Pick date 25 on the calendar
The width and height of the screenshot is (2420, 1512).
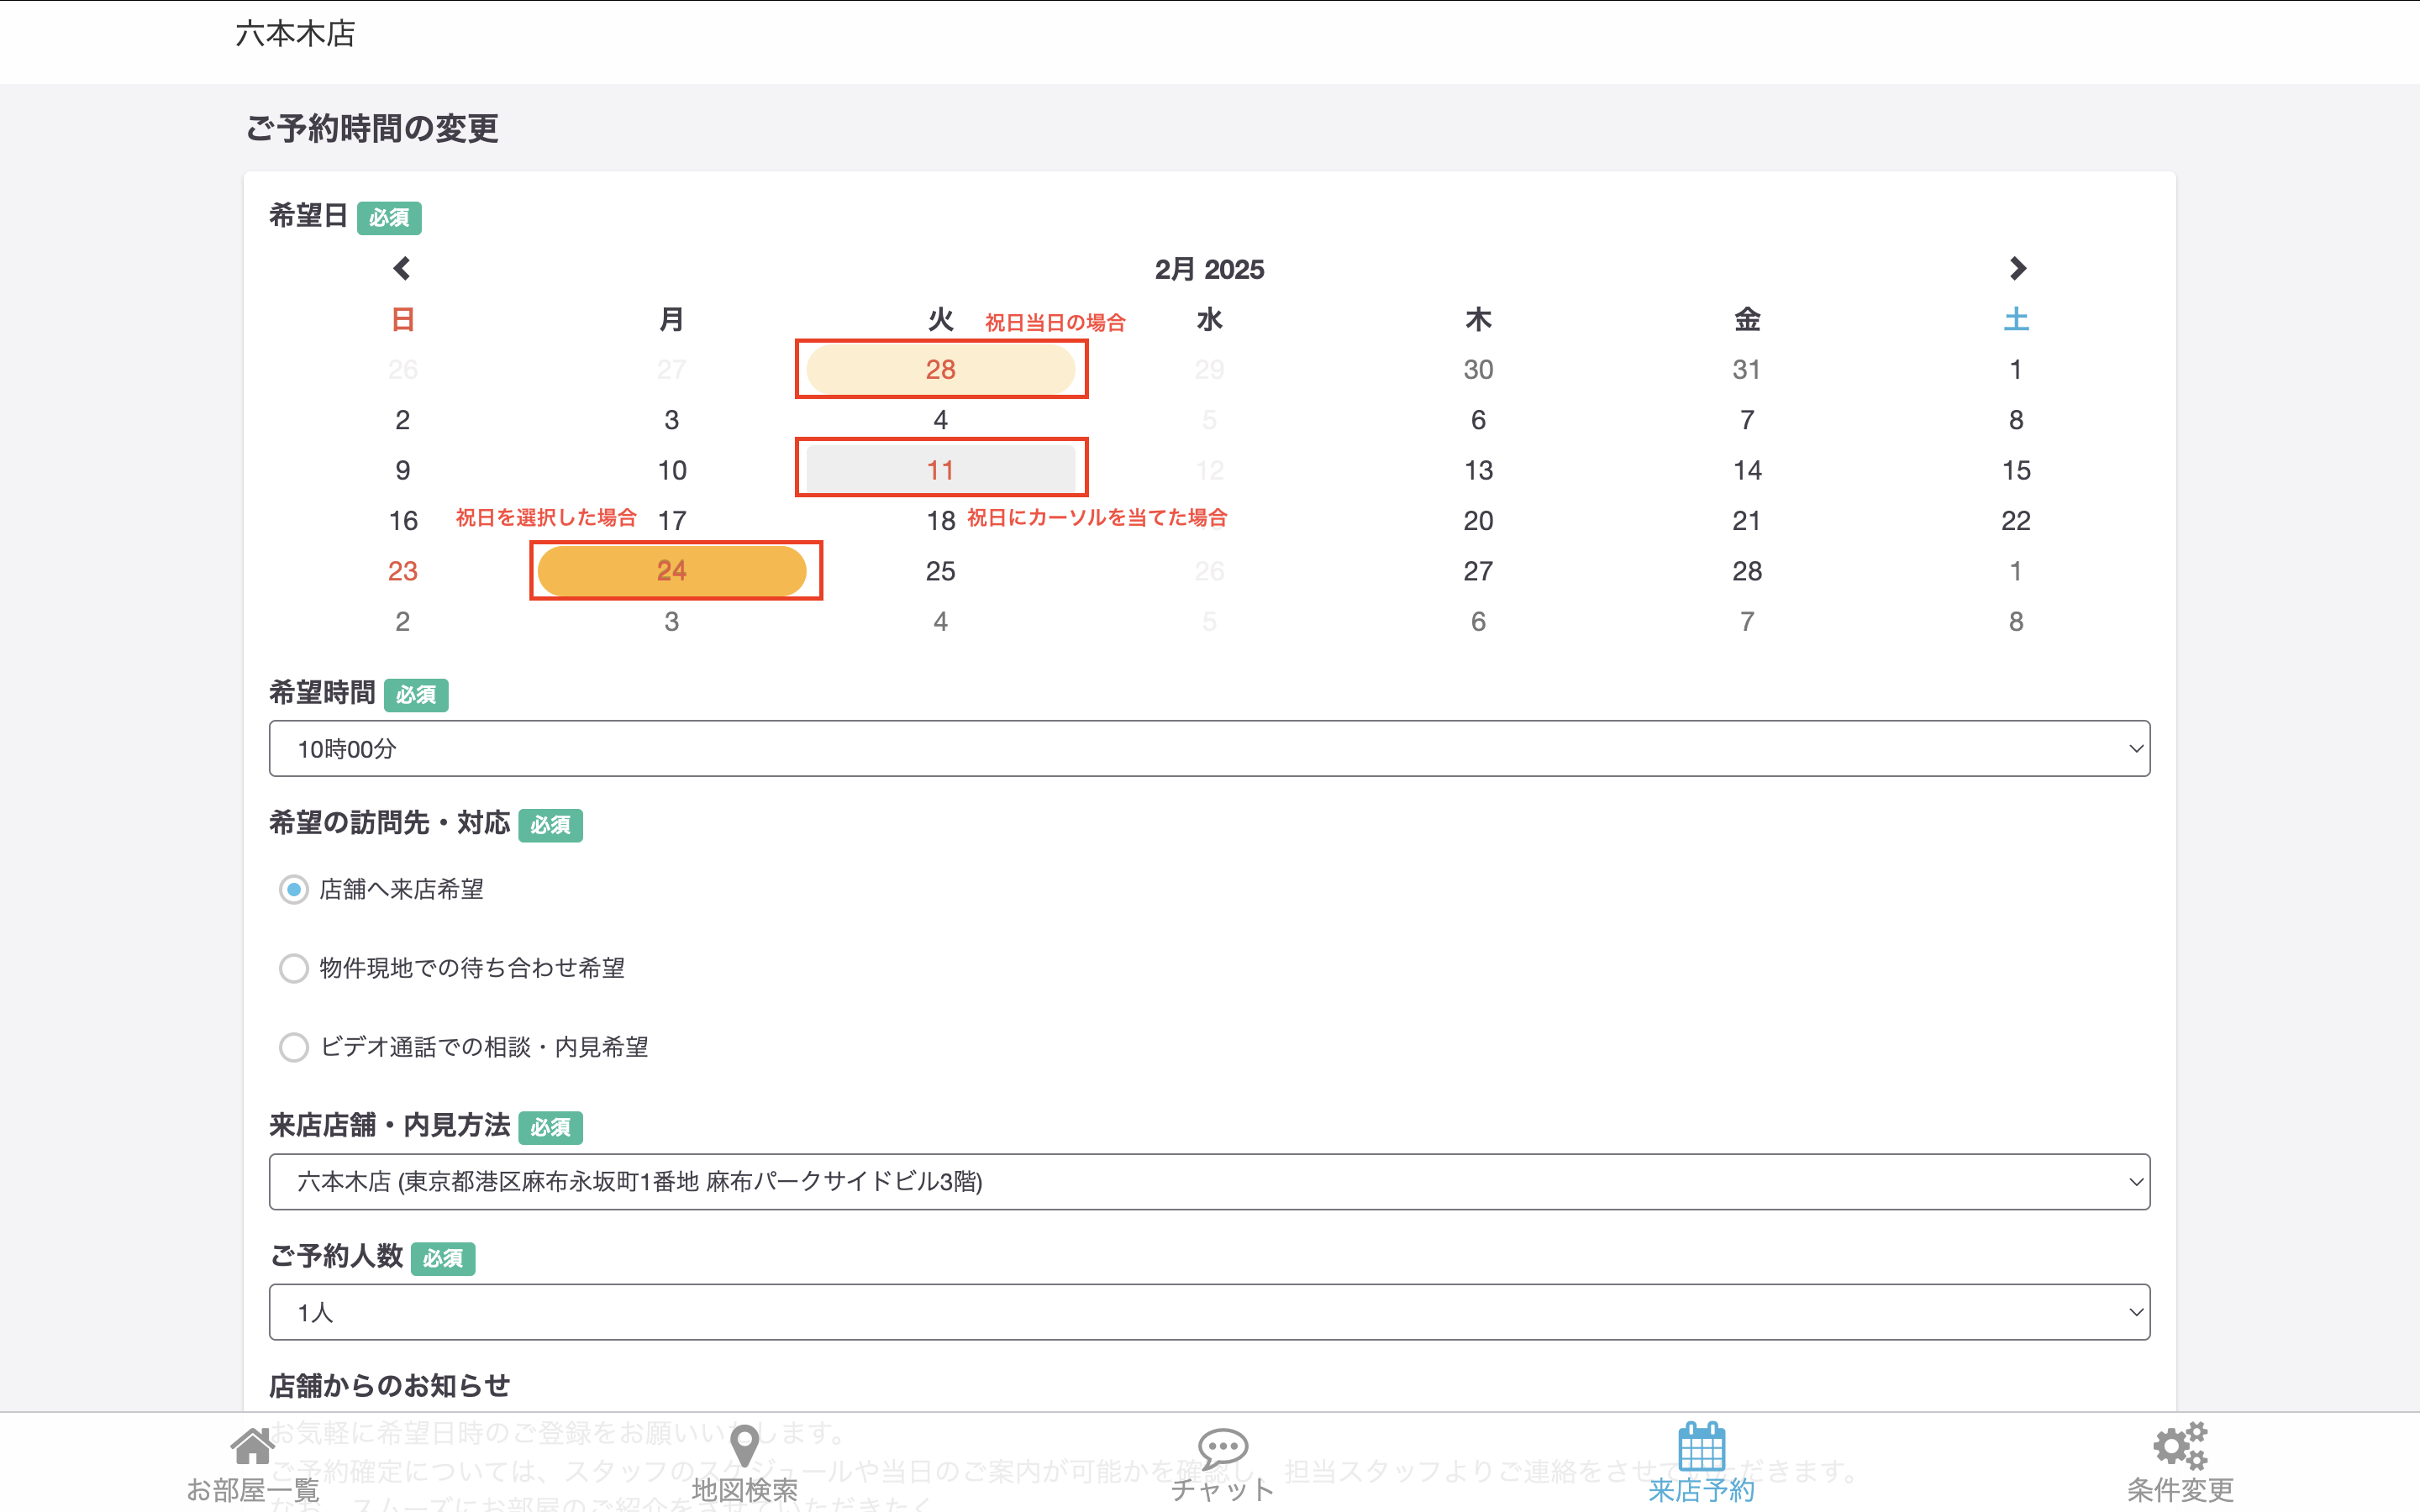[940, 571]
